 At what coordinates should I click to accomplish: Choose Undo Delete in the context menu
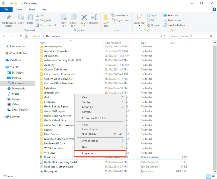[100, 134]
